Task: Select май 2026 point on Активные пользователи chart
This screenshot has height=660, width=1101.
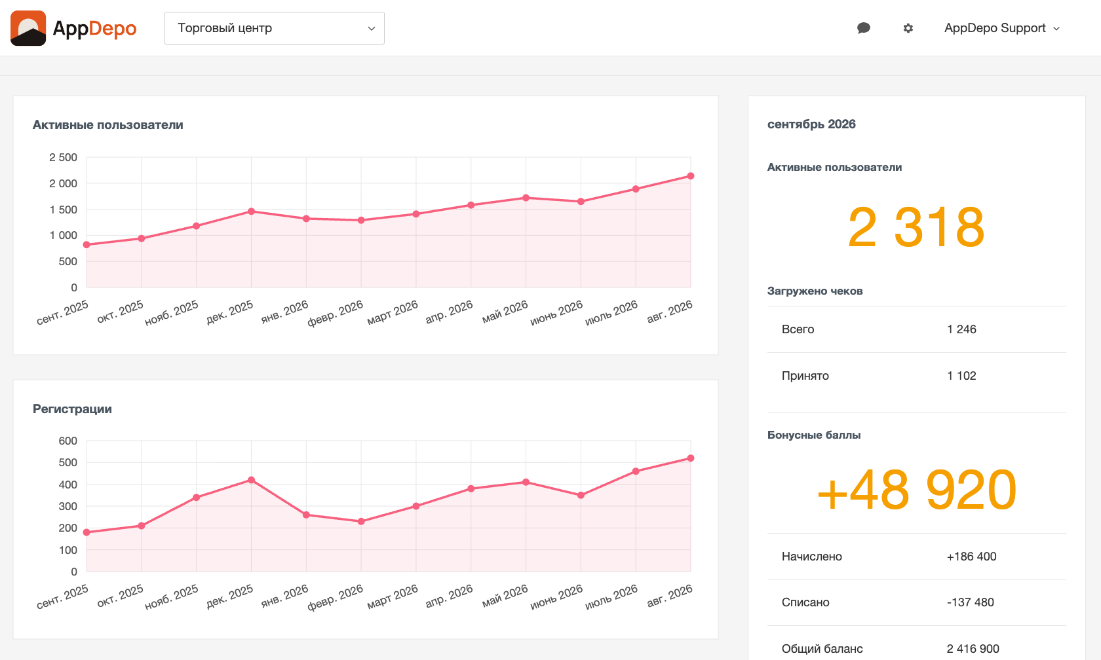Action: pyautogui.click(x=526, y=198)
